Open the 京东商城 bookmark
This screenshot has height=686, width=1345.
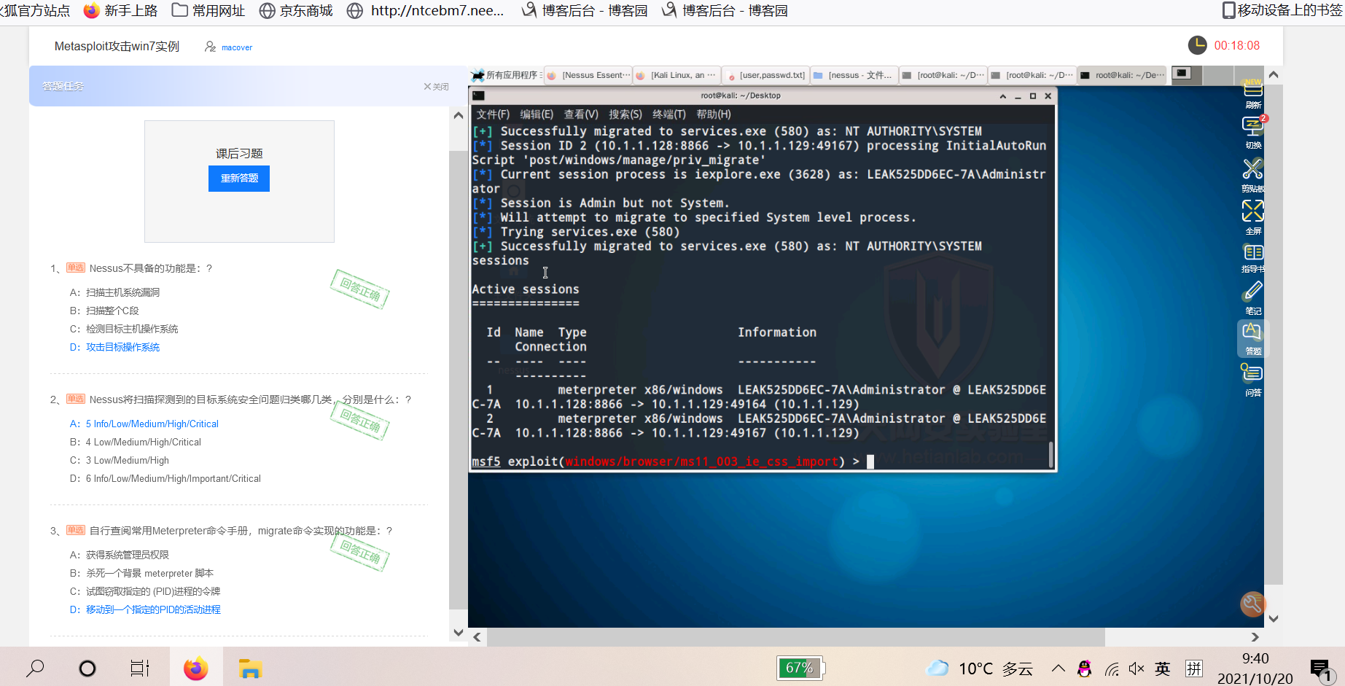point(297,10)
